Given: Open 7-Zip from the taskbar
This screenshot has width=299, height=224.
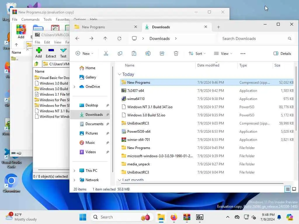Looking at the screenshot, I should click(x=200, y=217).
